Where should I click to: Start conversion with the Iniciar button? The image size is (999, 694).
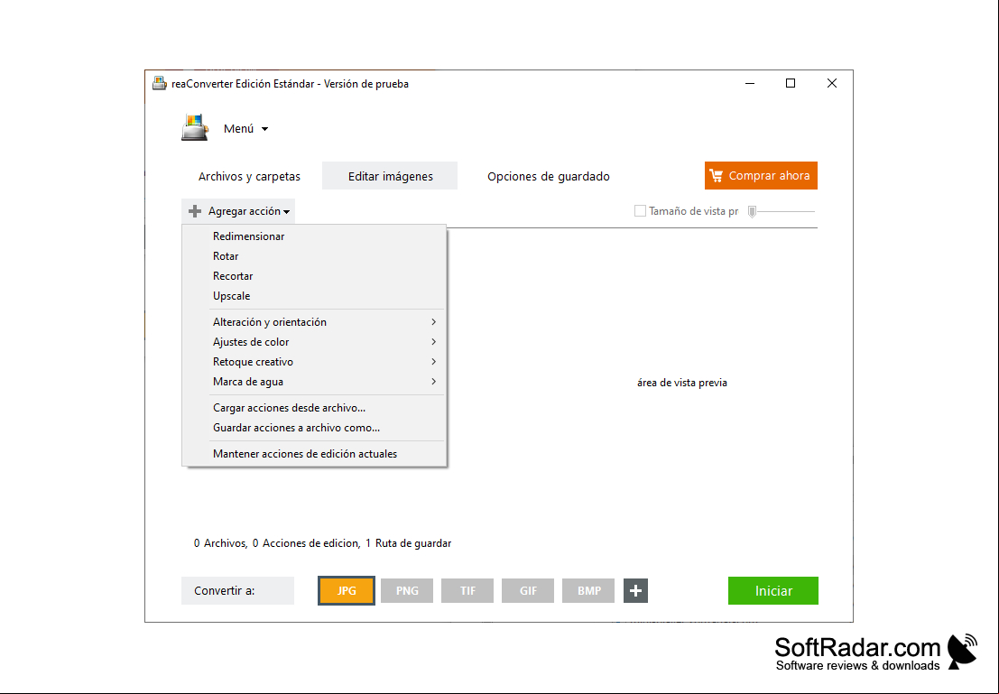coord(773,591)
